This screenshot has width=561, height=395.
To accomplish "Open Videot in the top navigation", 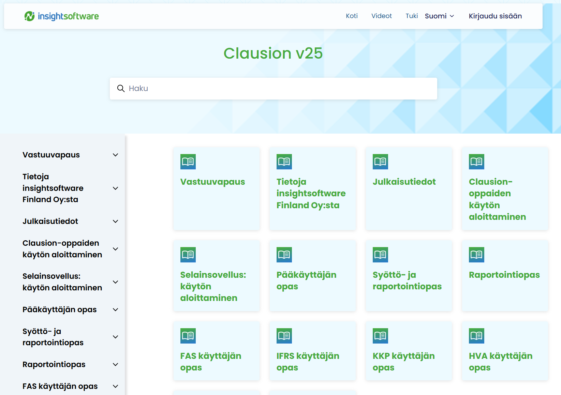I will (382, 16).
